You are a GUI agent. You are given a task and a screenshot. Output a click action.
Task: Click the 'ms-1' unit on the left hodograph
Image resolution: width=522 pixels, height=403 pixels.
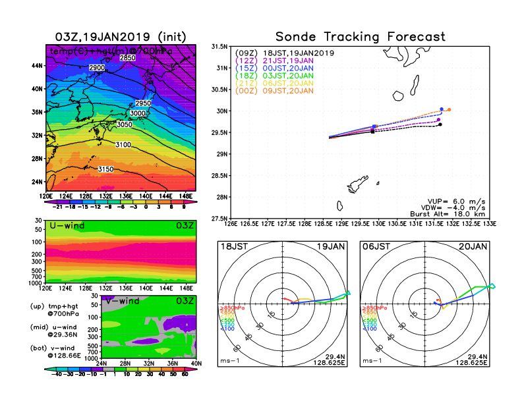point(230,361)
